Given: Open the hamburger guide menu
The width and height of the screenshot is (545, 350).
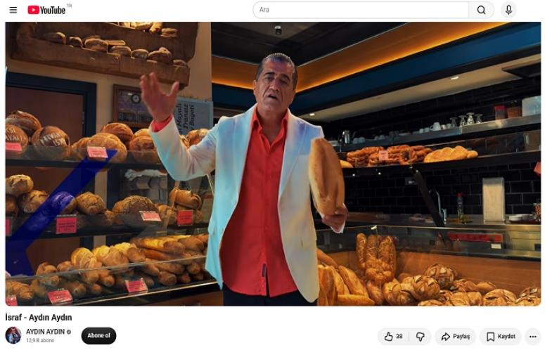Looking at the screenshot, I should pyautogui.click(x=13, y=10).
